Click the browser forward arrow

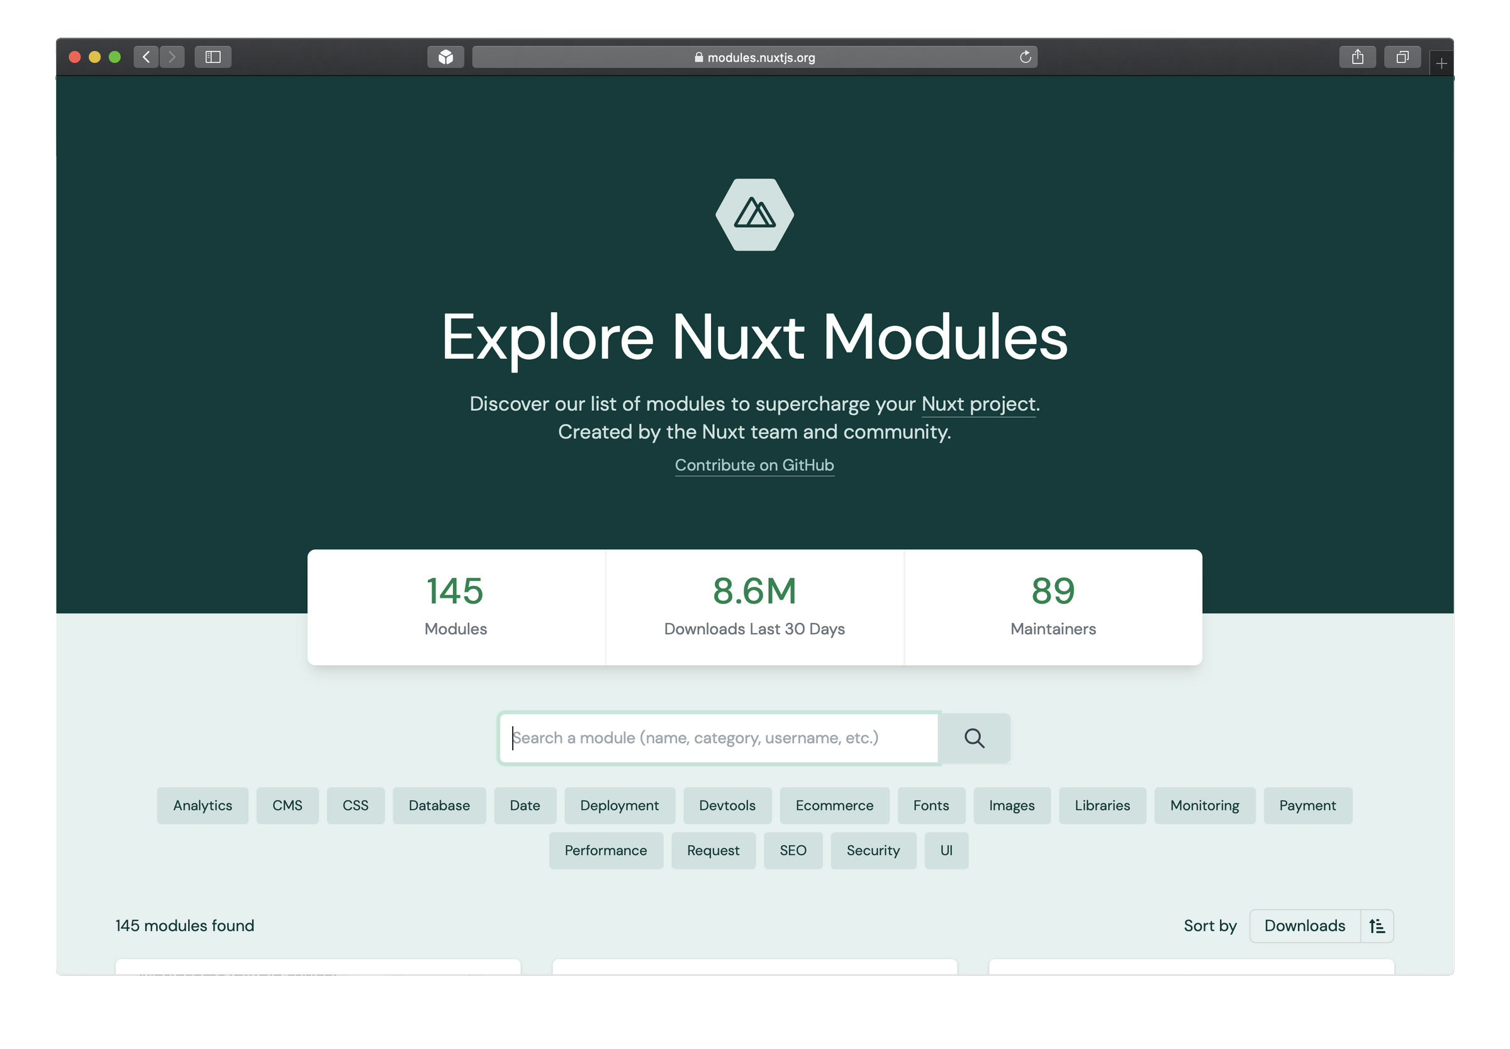(172, 57)
